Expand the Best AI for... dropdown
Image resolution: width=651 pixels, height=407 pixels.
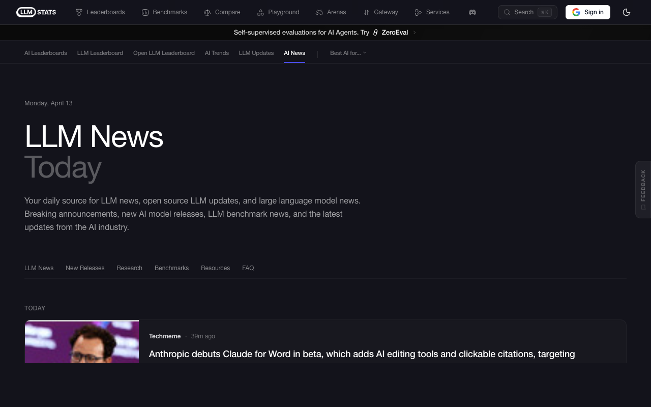pyautogui.click(x=348, y=53)
